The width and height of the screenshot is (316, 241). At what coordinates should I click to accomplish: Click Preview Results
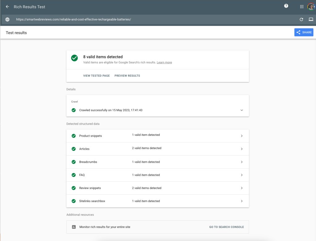127,75
